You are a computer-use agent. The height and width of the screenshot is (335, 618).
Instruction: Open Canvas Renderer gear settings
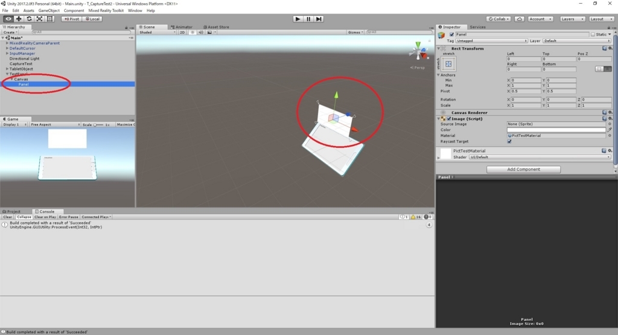(x=610, y=113)
